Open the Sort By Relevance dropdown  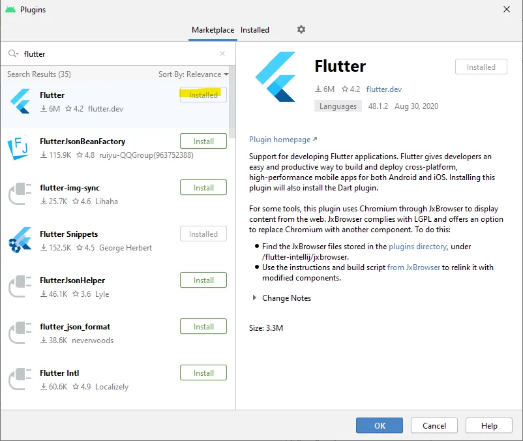pos(194,74)
